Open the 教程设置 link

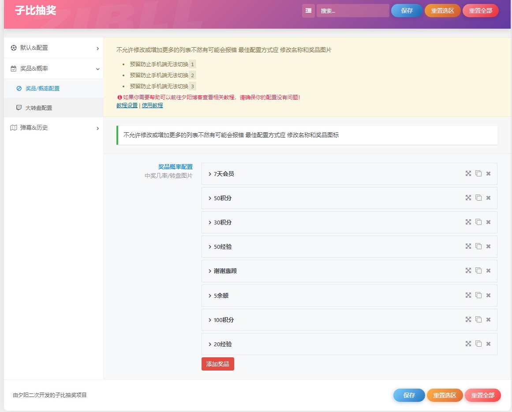[127, 105]
